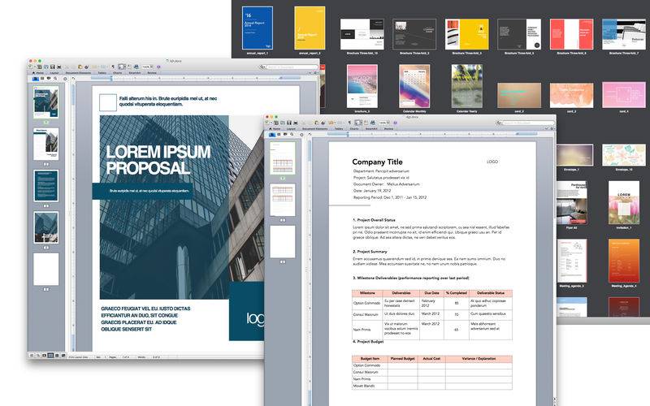The height and width of the screenshot is (406, 650).
Task: Open Layout tab in Company Title window
Action: click(291, 129)
